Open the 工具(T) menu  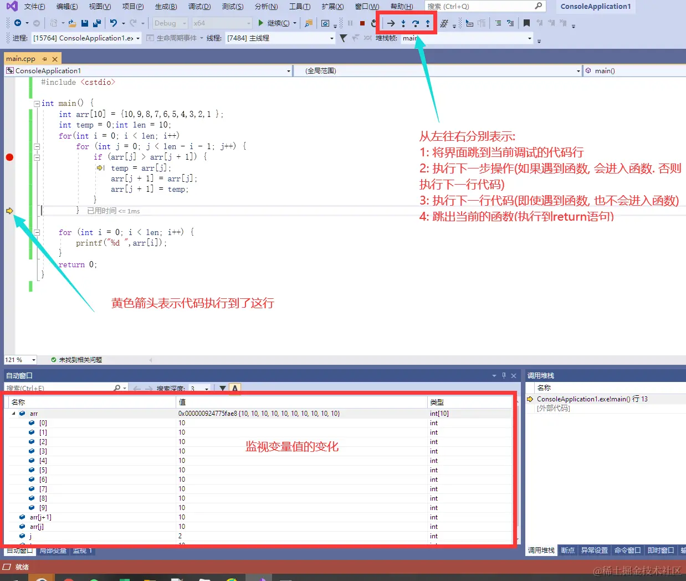(x=300, y=7)
